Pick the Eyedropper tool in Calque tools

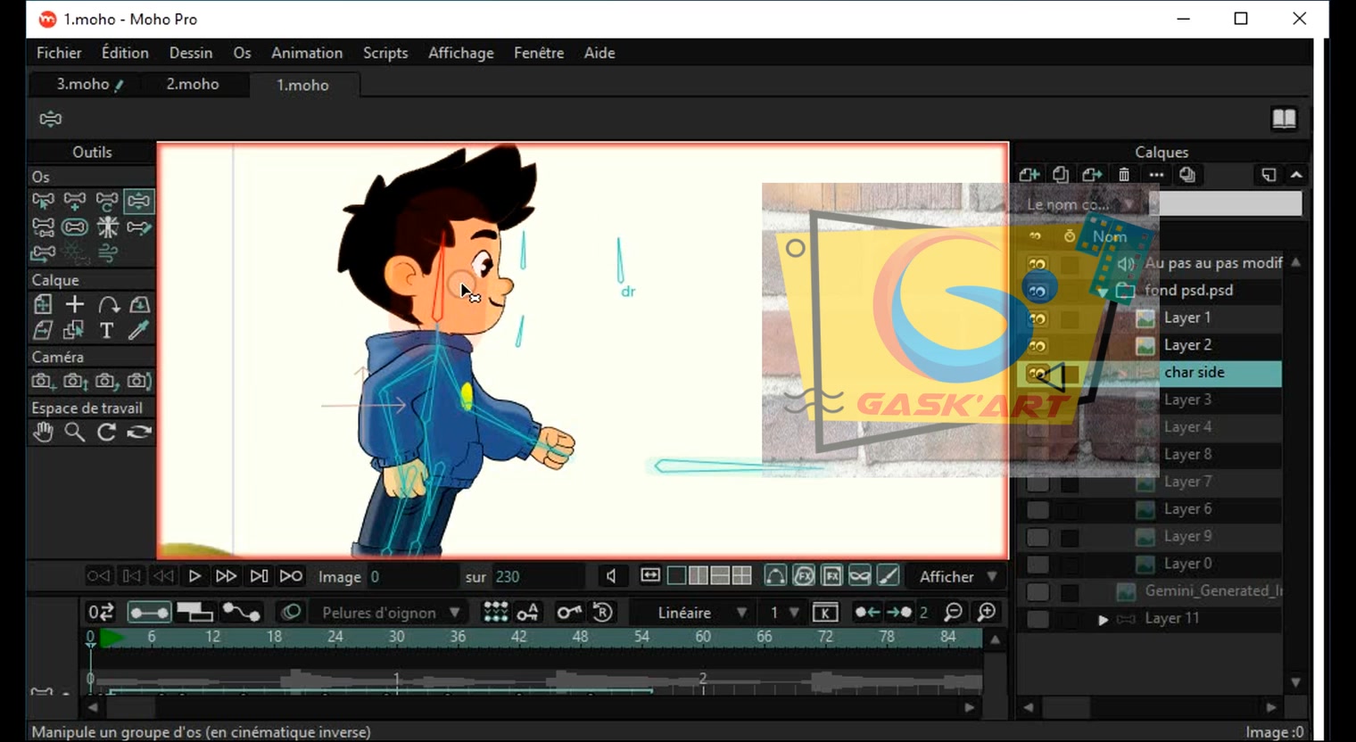pyautogui.click(x=138, y=331)
